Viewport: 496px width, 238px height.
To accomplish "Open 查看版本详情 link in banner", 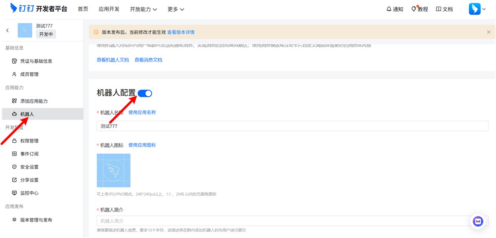I will point(181,33).
